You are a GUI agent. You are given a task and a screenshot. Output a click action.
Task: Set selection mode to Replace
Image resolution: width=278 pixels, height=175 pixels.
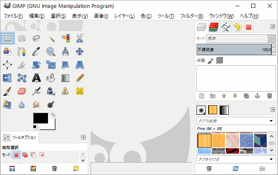16,155
